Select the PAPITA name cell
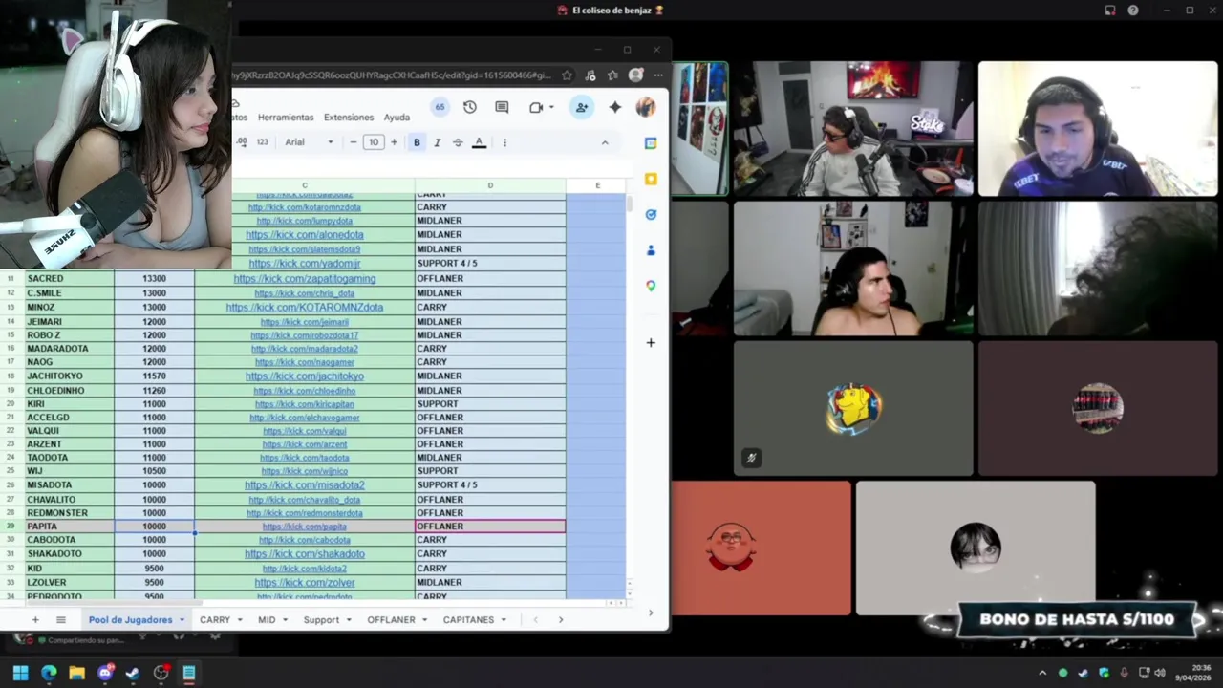This screenshot has width=1223, height=688. (x=68, y=527)
